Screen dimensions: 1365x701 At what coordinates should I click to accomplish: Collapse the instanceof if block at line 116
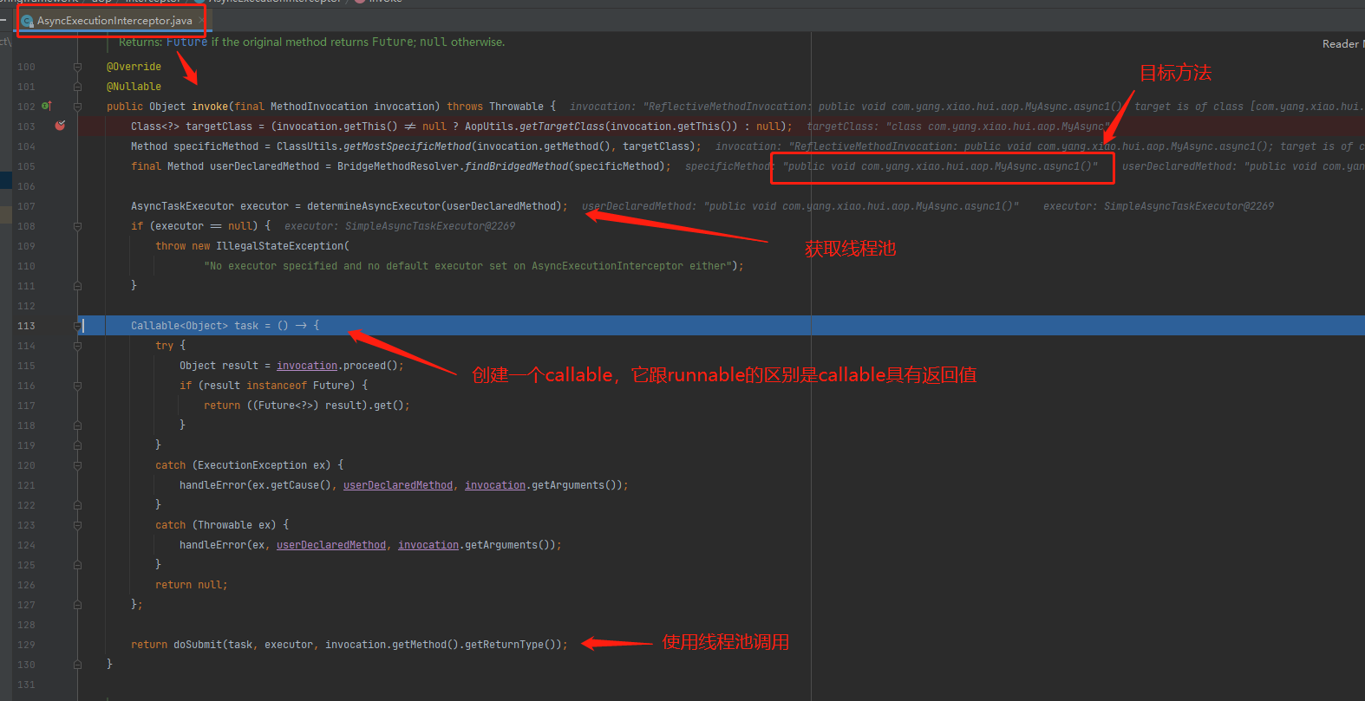(77, 386)
